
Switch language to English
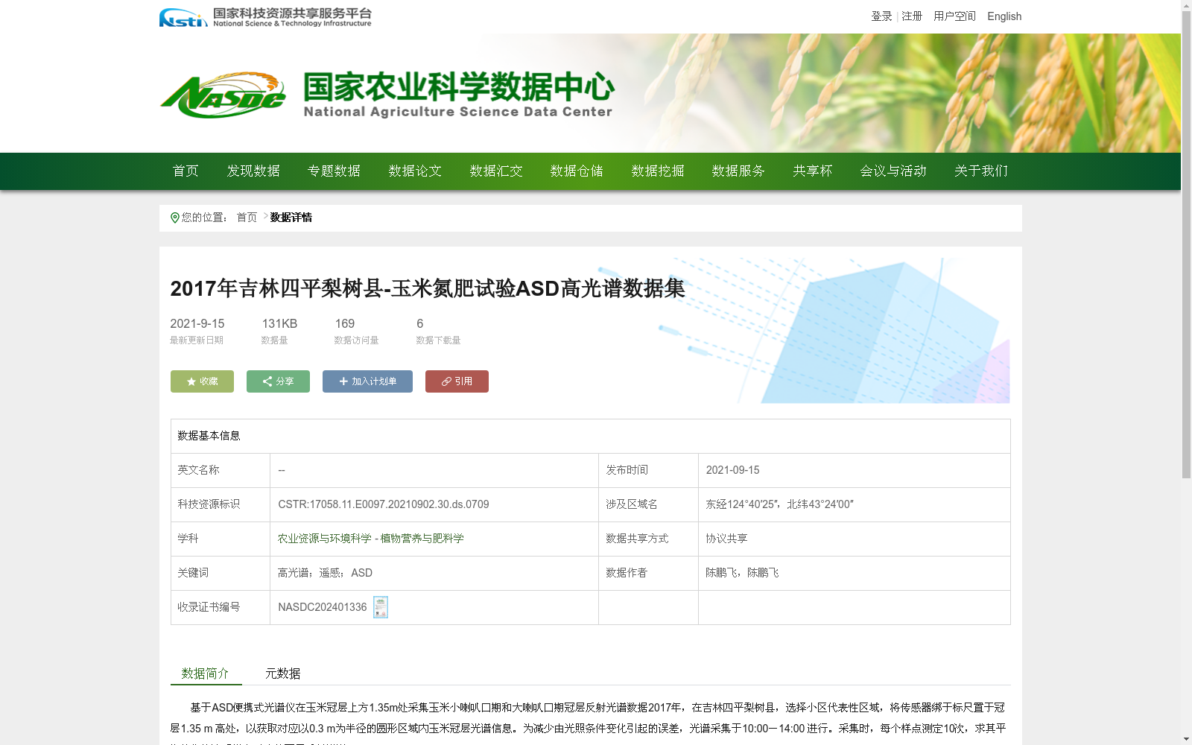[1004, 16]
